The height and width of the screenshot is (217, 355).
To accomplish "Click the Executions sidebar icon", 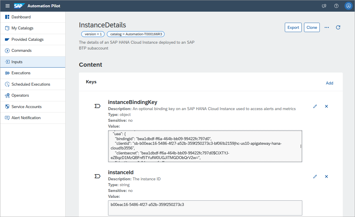I will [x=7, y=73].
